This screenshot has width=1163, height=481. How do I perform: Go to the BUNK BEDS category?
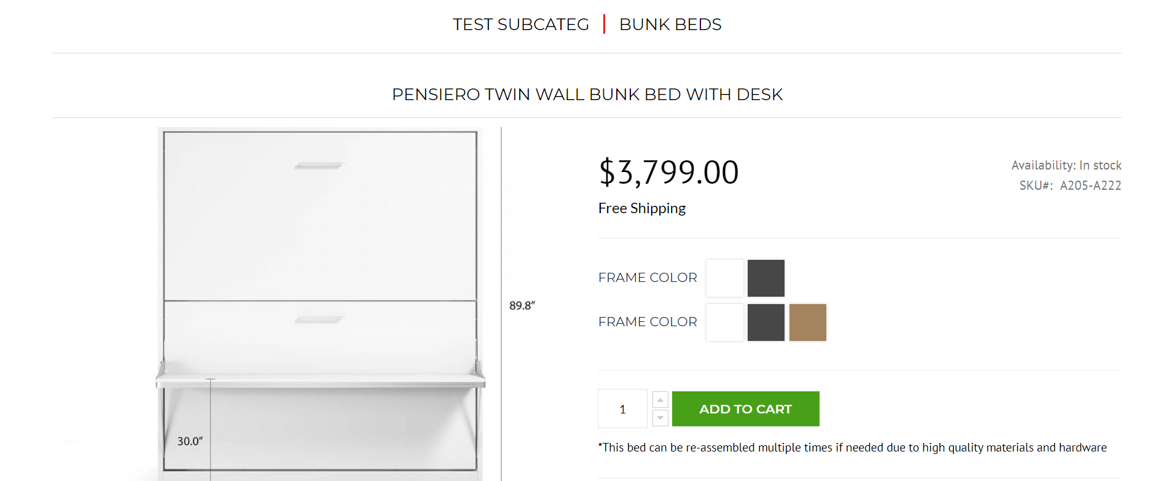[670, 25]
